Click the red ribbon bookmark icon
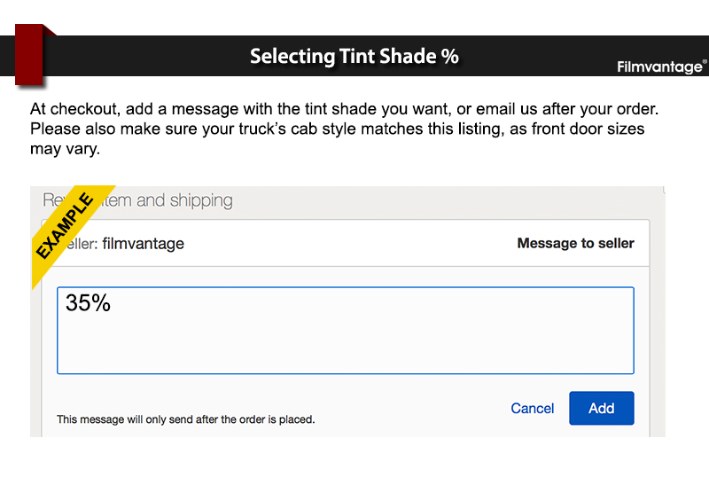The height and width of the screenshot is (477, 709). [x=30, y=55]
